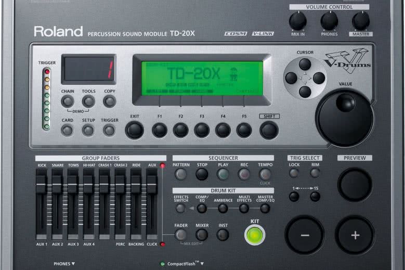The image size is (405, 270).
Task: Open the COMP/EQ drum kit button
Action: [x=202, y=208]
